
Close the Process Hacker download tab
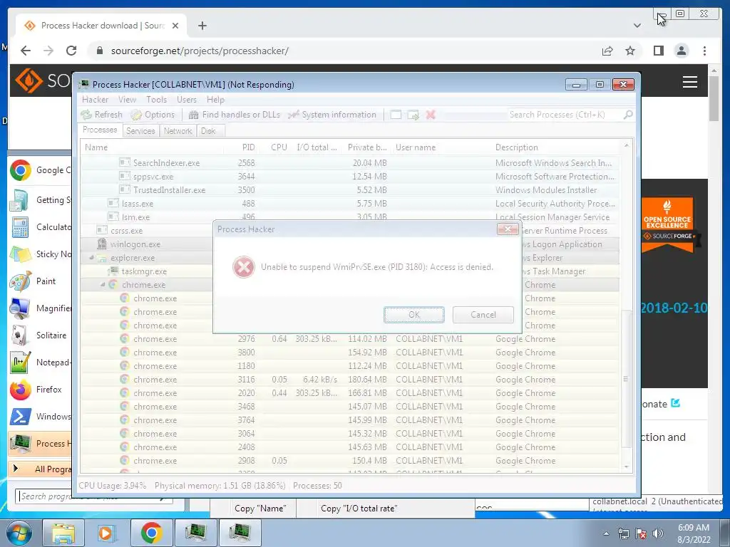pos(175,26)
